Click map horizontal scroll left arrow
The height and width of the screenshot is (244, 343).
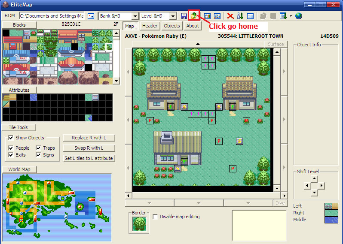click(129, 196)
